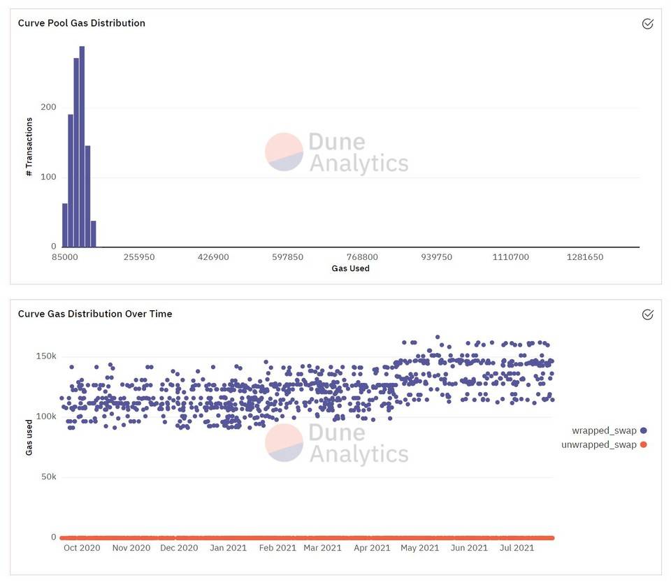
Task: Click the shortest rightmost histogram bar
Action: click(93, 233)
